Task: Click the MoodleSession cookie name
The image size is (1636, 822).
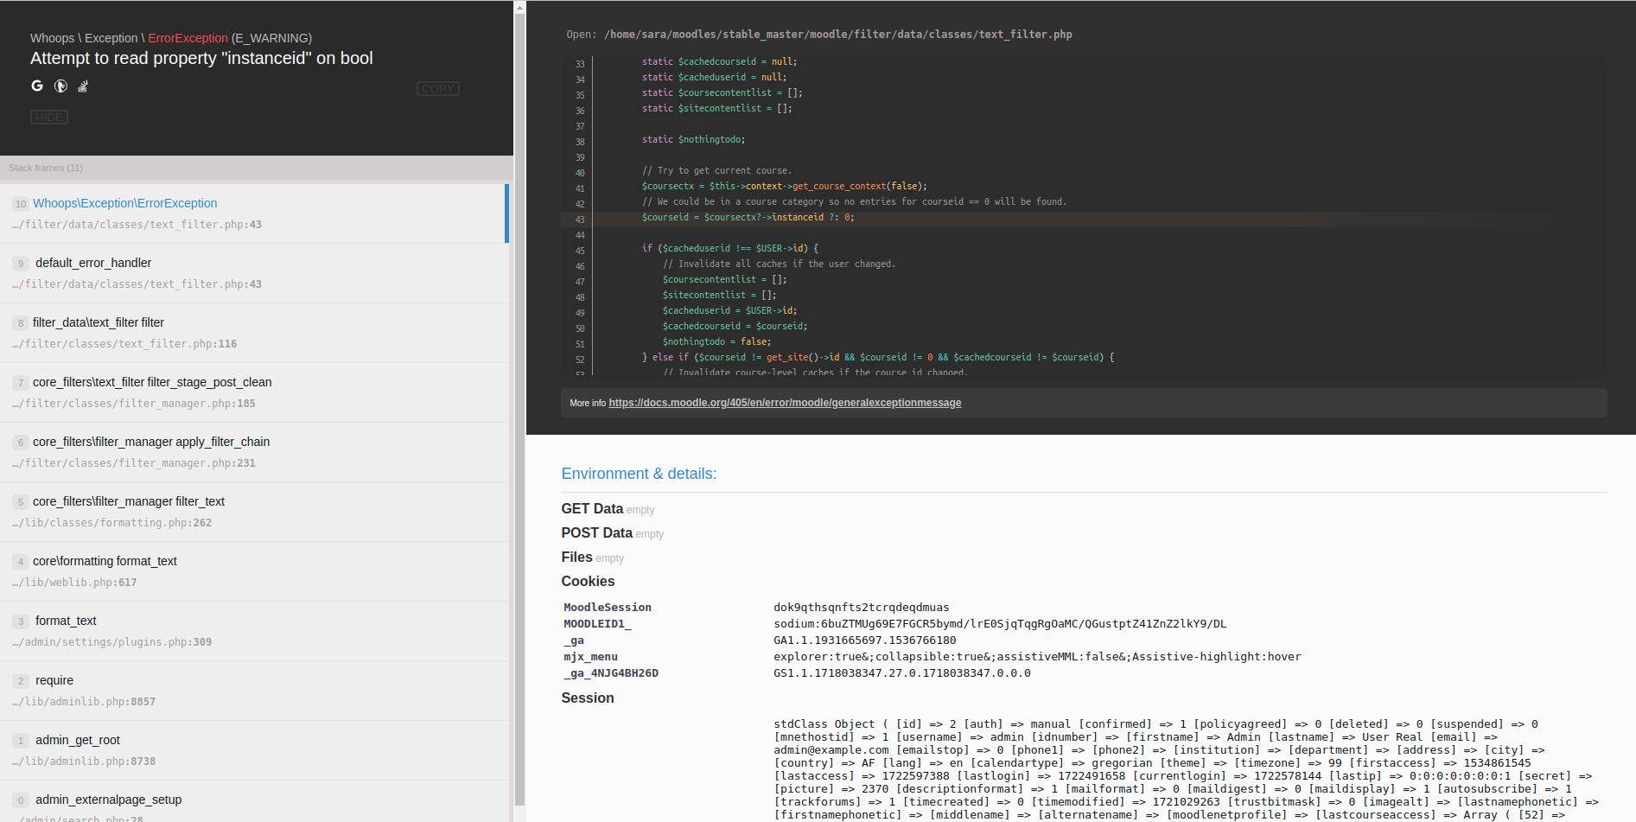Action: (608, 608)
